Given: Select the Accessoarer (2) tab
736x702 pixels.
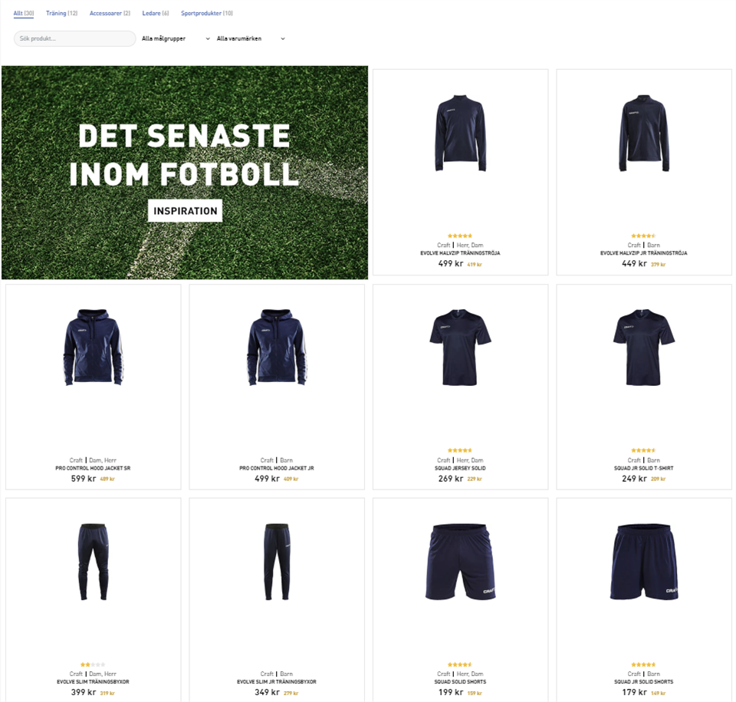Looking at the screenshot, I should (110, 13).
